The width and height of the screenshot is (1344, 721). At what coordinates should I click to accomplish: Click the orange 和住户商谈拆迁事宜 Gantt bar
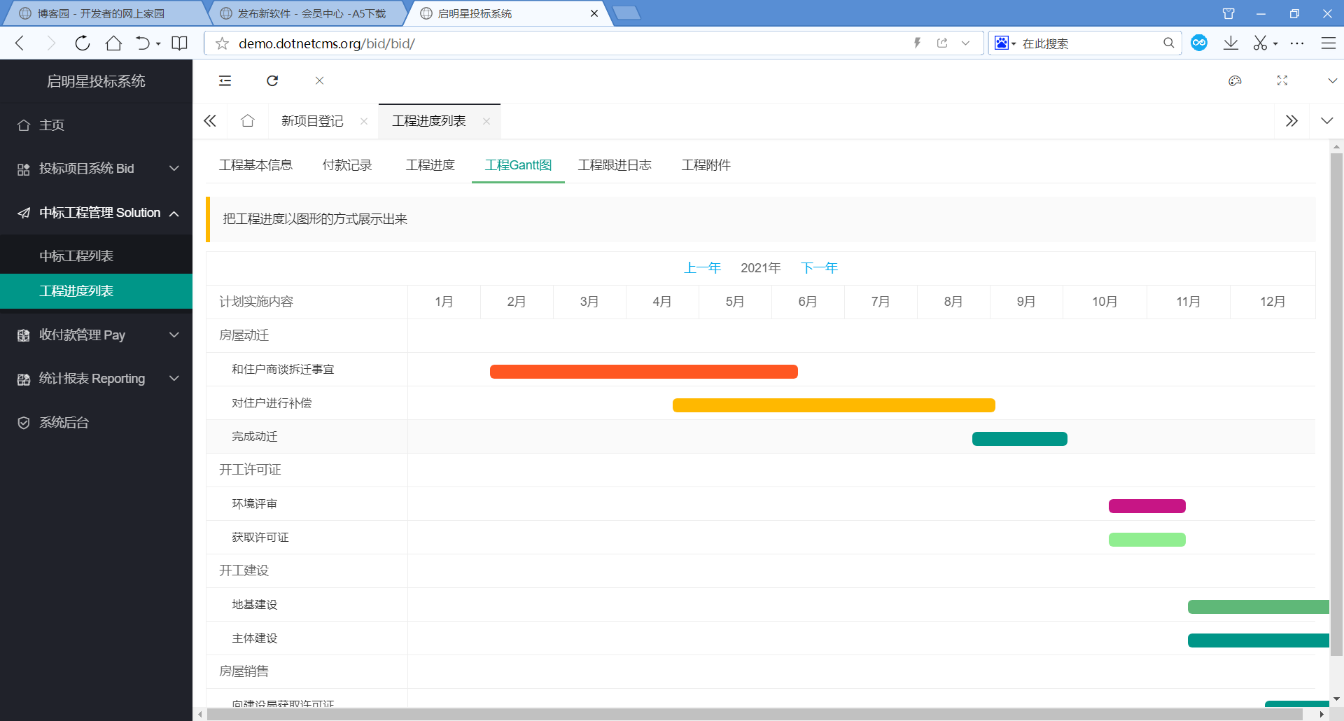(643, 372)
